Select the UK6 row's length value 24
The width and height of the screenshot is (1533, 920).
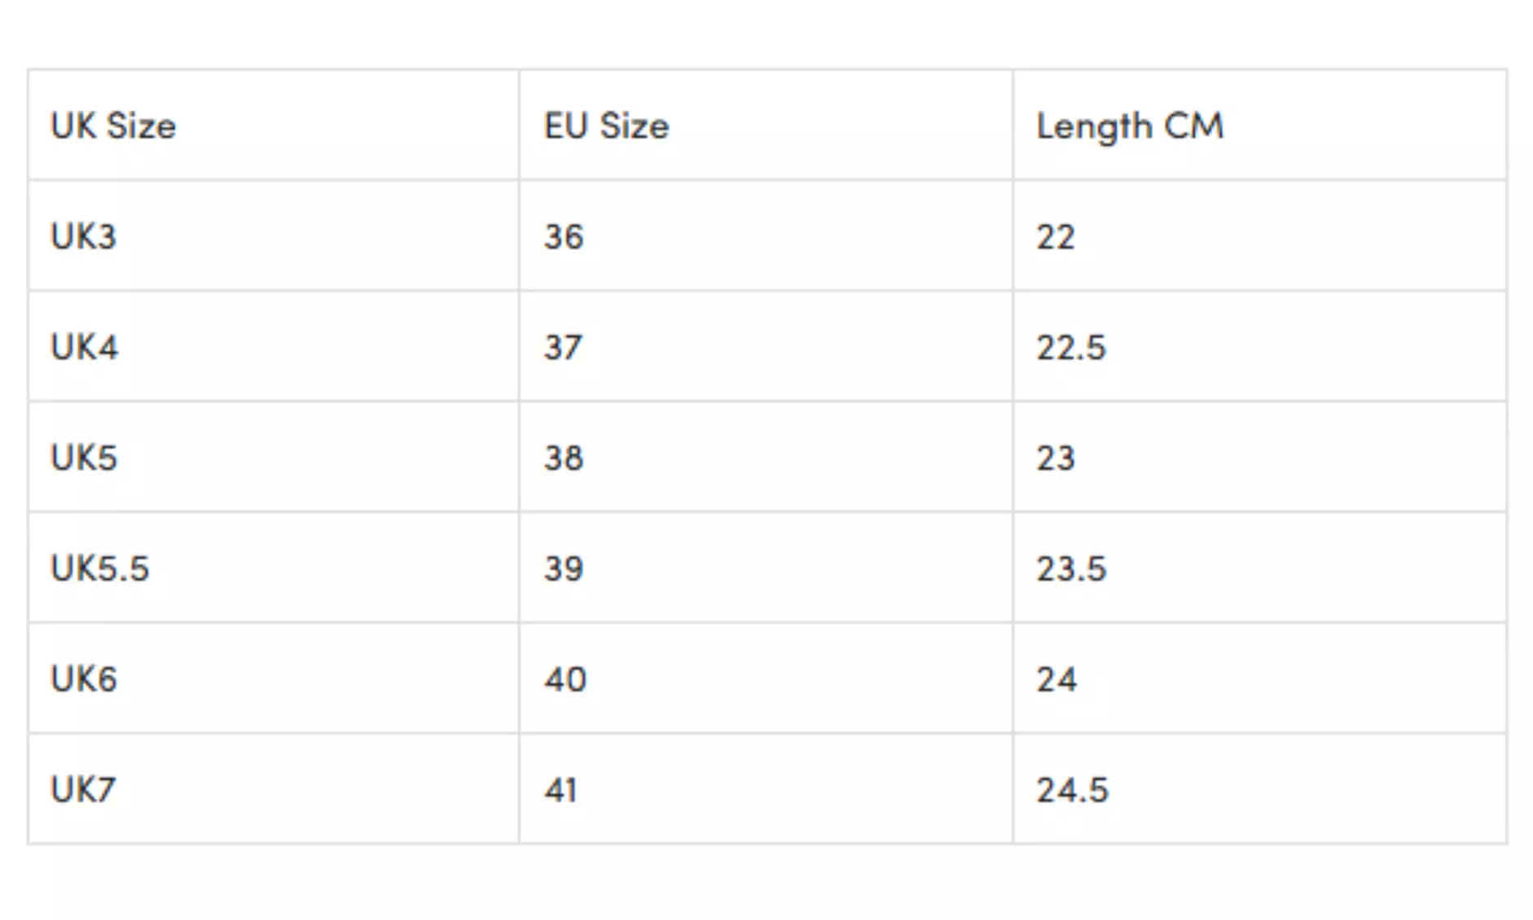tap(1056, 679)
